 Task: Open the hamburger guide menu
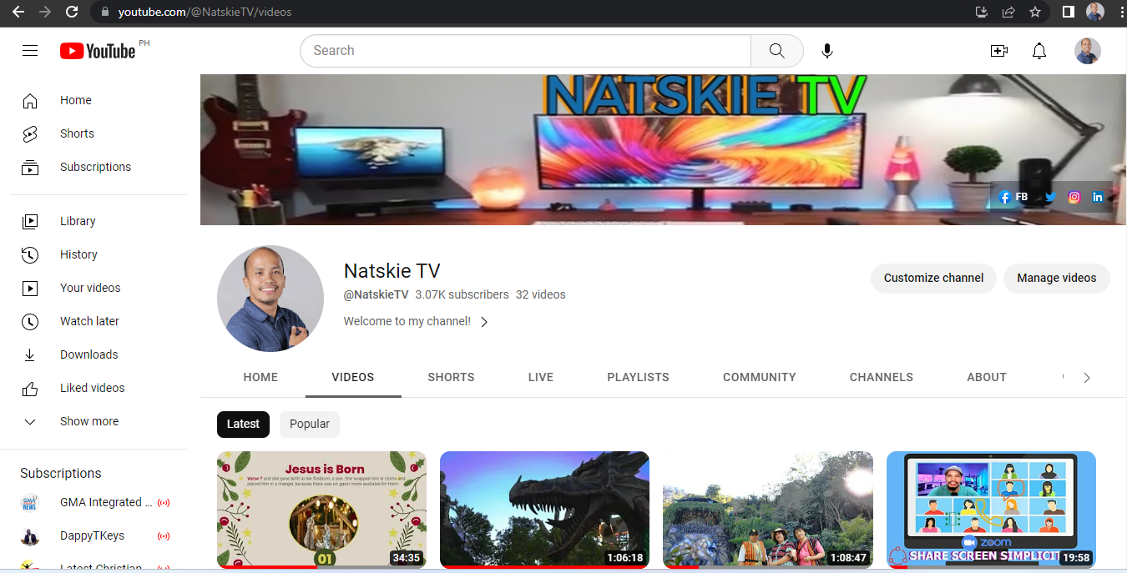tap(30, 51)
